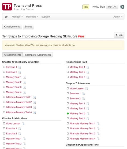Expand the Admin dropdown menu

(118, 17)
